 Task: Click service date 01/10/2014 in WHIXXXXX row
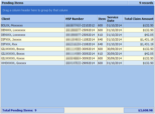coord(115,63)
